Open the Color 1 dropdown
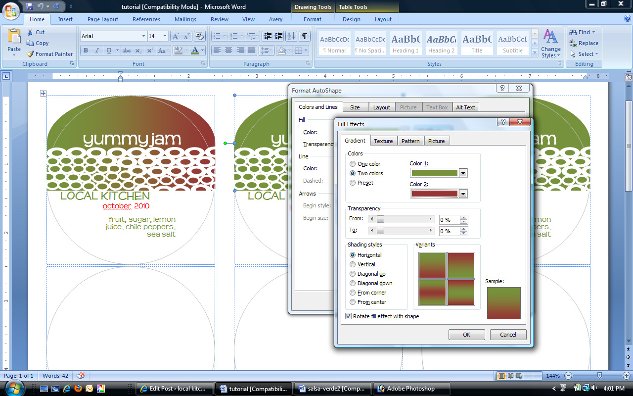 (463, 173)
